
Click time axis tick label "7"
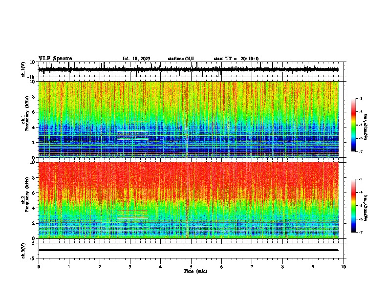click(252, 267)
